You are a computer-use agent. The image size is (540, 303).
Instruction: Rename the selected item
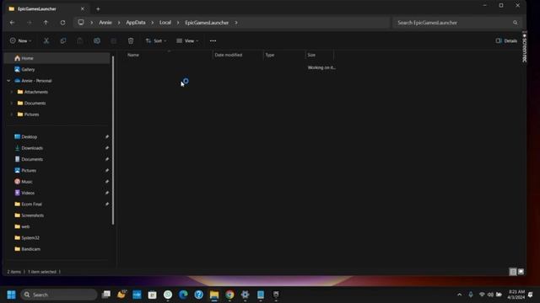coord(97,41)
